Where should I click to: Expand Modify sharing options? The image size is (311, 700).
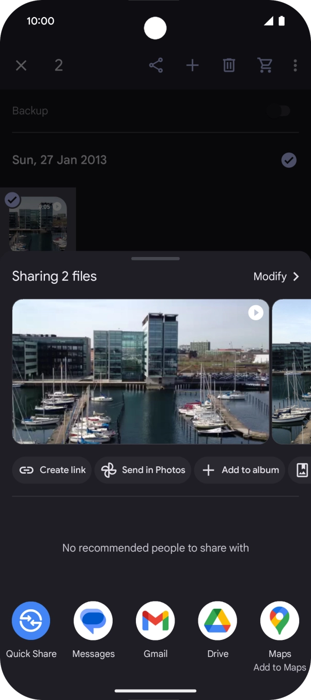coord(276,277)
